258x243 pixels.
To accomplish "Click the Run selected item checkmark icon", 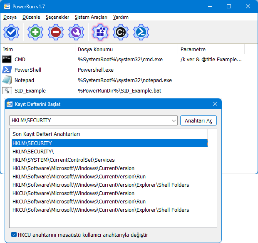I will point(11,32).
